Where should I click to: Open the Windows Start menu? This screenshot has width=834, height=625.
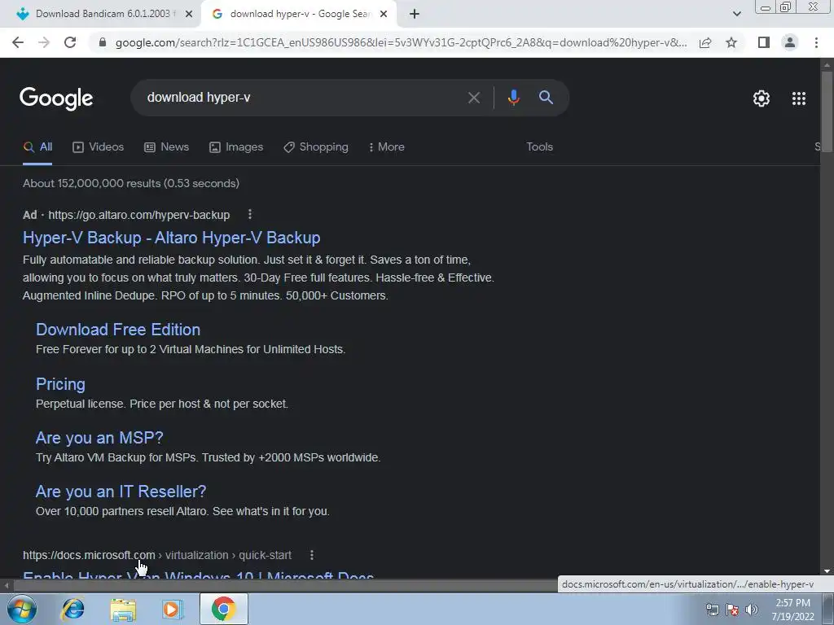pos(21,609)
